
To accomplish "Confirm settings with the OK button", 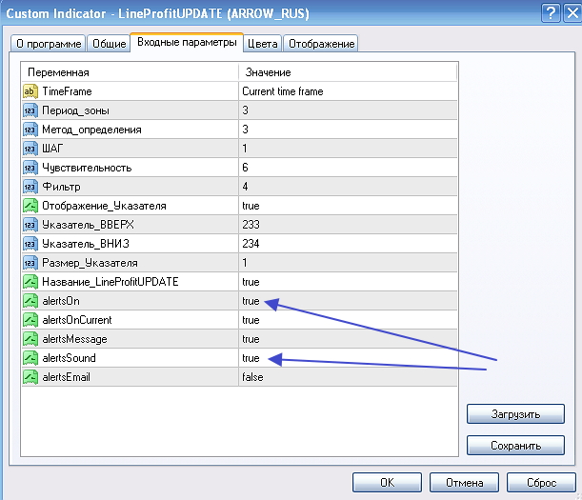I will coord(387,482).
